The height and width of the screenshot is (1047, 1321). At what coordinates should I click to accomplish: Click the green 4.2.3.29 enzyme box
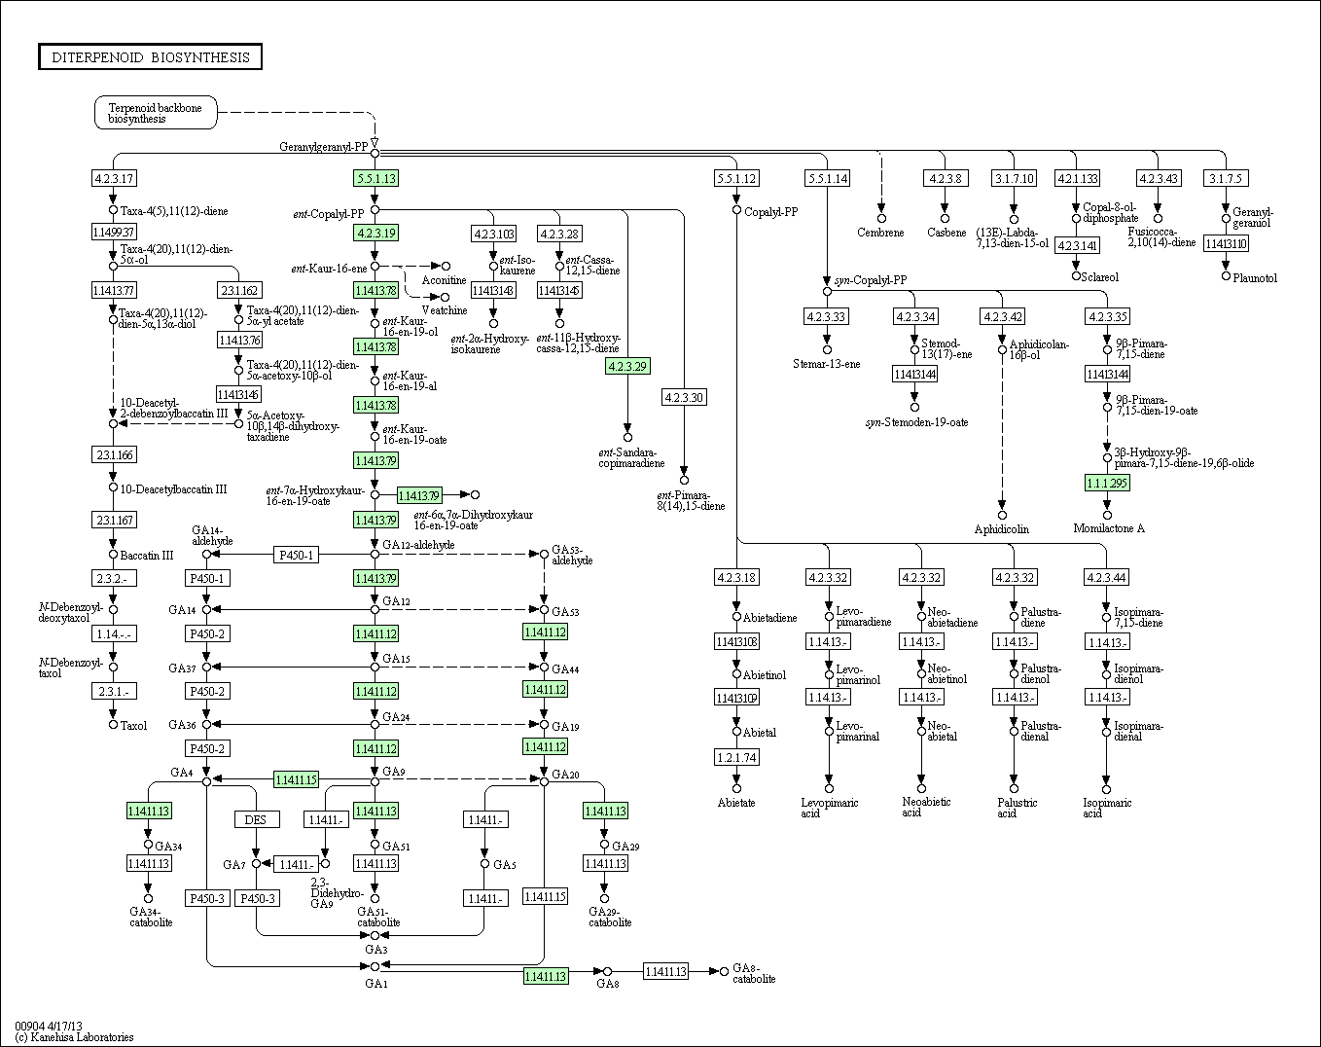tap(627, 367)
